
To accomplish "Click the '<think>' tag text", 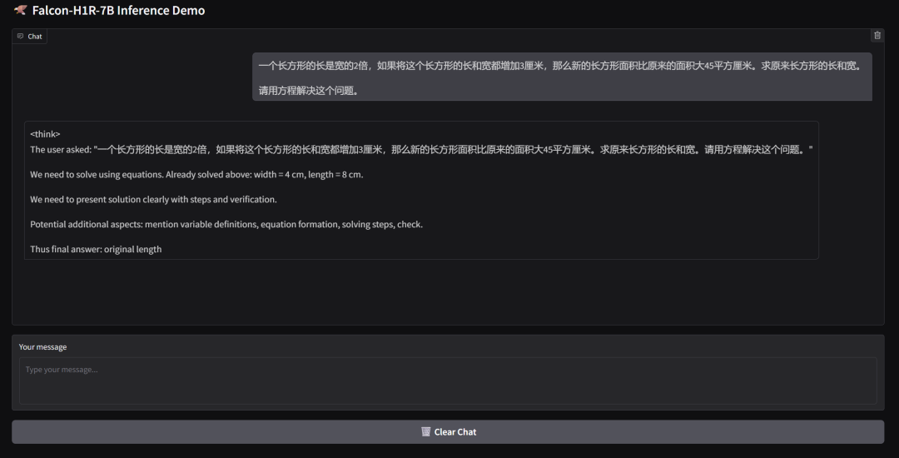I will [45, 134].
